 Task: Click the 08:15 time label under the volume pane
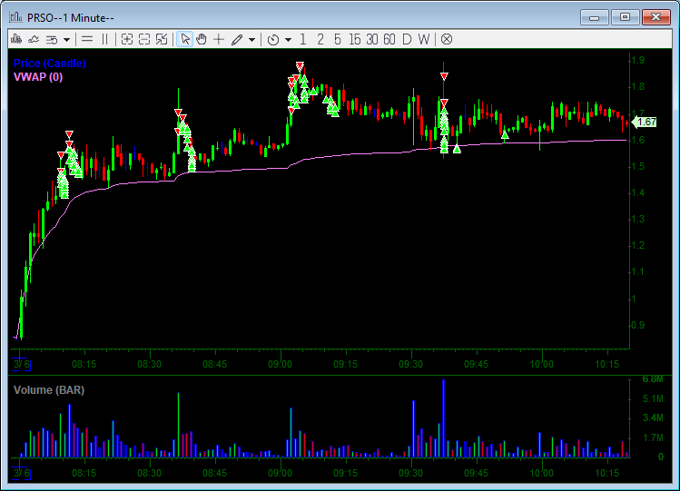tap(84, 473)
